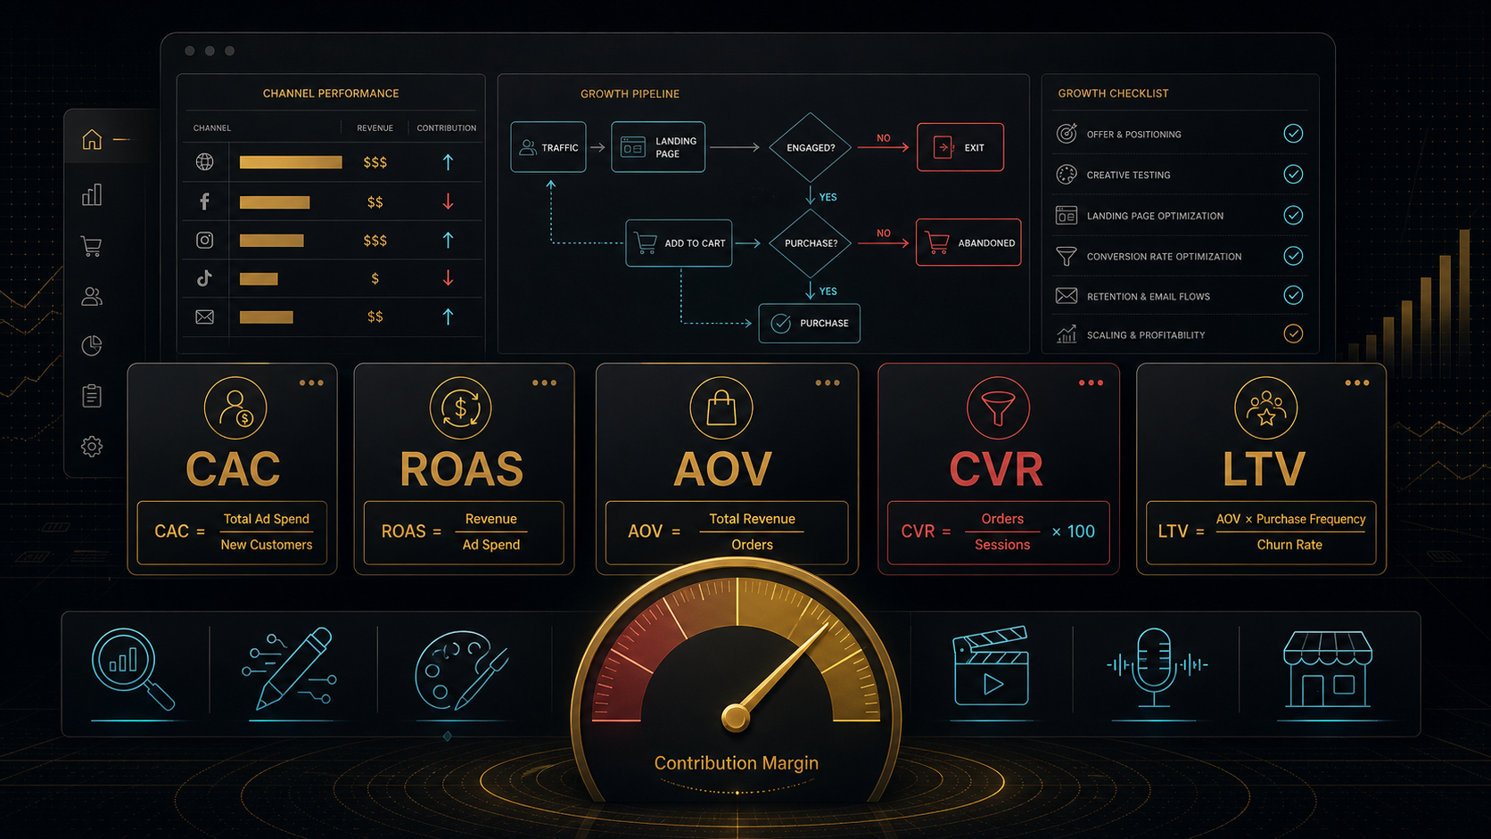The height and width of the screenshot is (839, 1491).
Task: Select the shopping cart sidebar icon
Action: coord(91,246)
